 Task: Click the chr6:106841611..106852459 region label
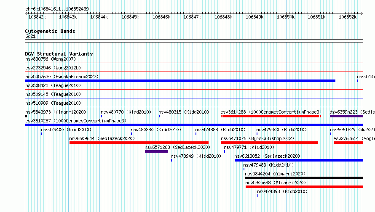(57, 9)
